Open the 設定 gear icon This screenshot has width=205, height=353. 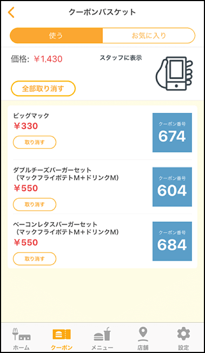(x=183, y=333)
